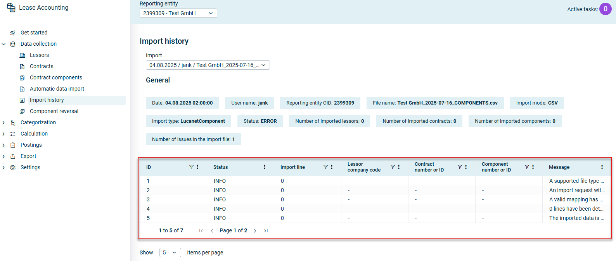Click the Active tasks counter badge
The width and height of the screenshot is (616, 261).
tap(605, 9)
